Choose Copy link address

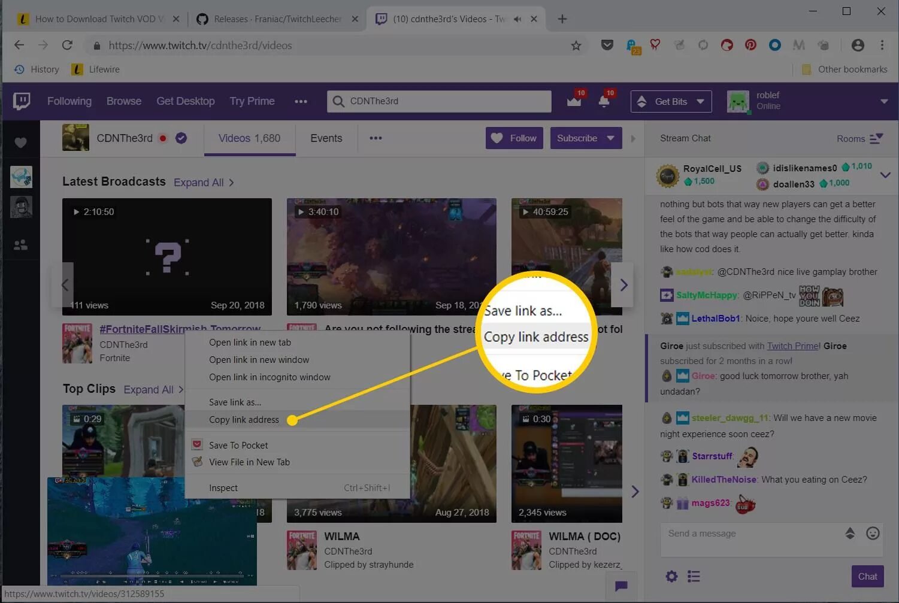coord(297,420)
